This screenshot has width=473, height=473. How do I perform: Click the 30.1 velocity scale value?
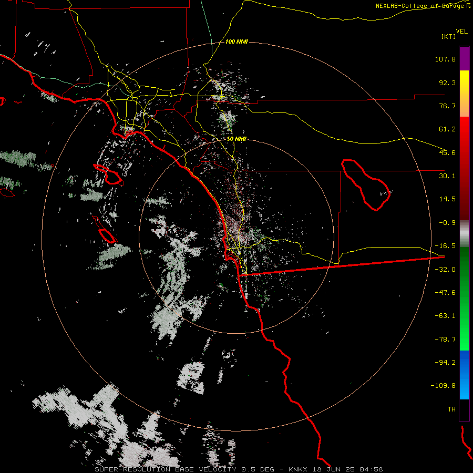click(x=447, y=176)
